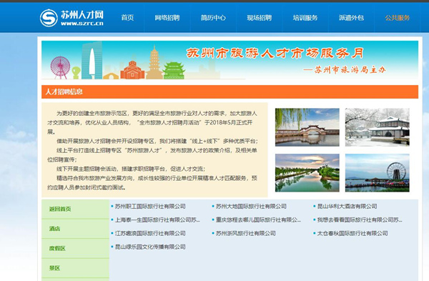Visit 昆山华利大酒店有限公司 listing
The image size is (429, 281).
click(347, 207)
